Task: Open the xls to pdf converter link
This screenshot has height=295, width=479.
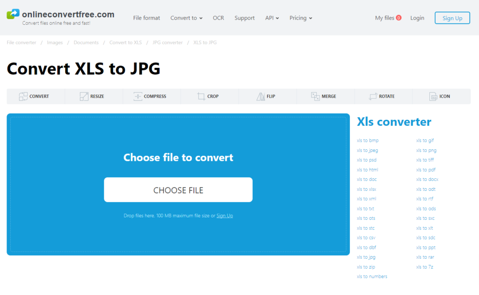Action: tap(426, 169)
